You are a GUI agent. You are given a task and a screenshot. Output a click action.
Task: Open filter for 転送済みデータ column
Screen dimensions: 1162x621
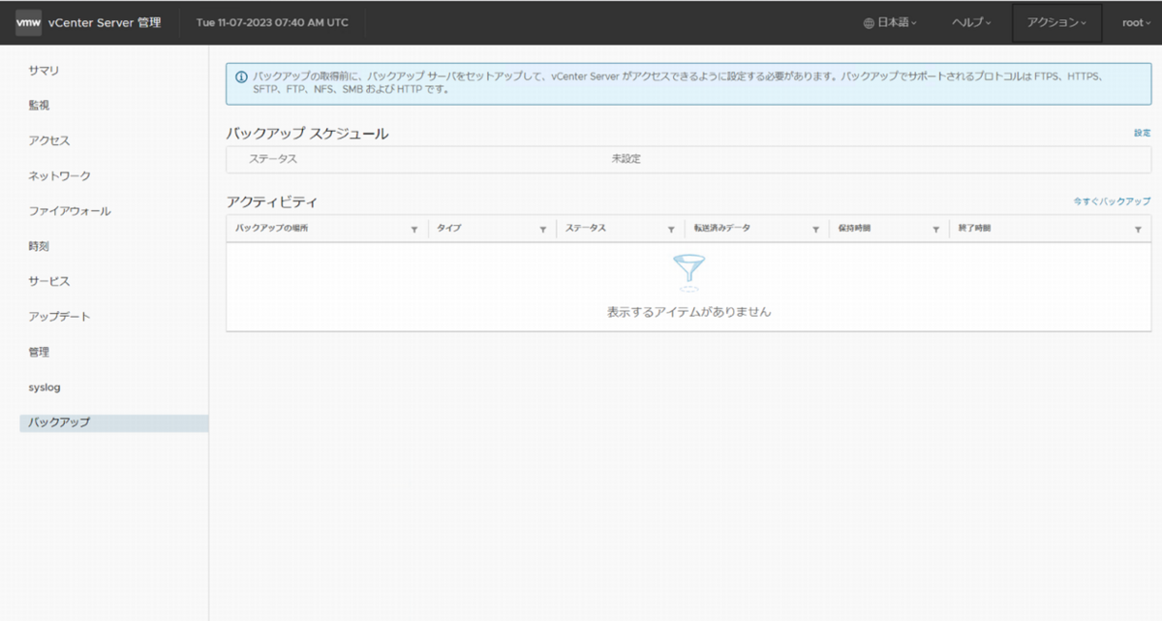pyautogui.click(x=816, y=230)
